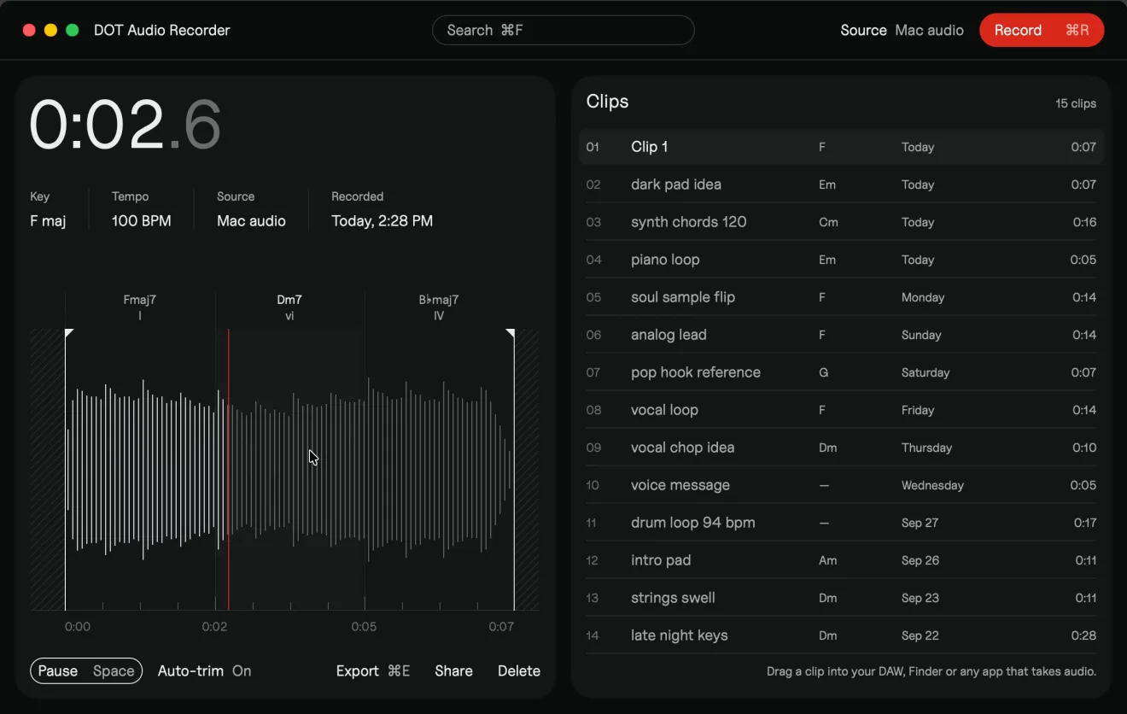Click the 'F maj' key value
This screenshot has height=714, width=1127.
(x=48, y=221)
